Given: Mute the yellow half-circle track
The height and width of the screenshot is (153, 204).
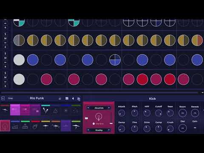Looking at the screenshot, I should (5, 38).
